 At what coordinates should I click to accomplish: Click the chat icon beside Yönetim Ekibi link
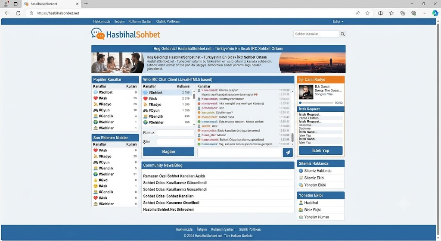pyautogui.click(x=301, y=185)
